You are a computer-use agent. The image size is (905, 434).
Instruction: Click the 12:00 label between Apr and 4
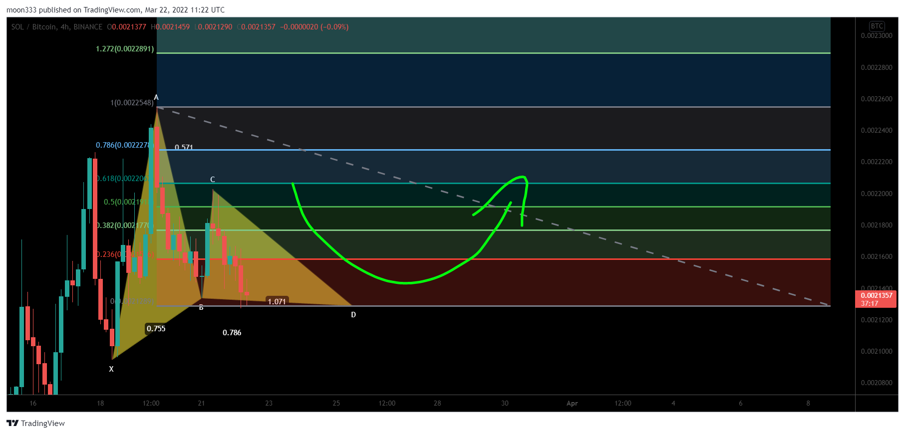(x=622, y=403)
